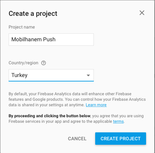Viewport: 155px width, 153px height.
Task: Open the Learn more link
Action: coord(96,105)
